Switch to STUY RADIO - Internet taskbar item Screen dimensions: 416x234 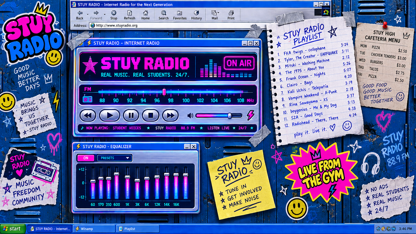click(x=49, y=229)
